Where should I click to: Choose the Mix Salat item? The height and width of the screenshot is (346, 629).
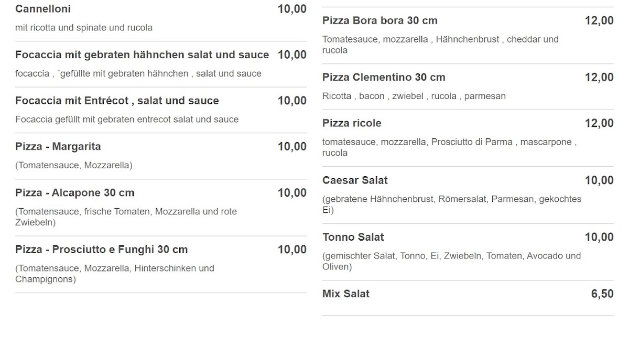click(468, 298)
